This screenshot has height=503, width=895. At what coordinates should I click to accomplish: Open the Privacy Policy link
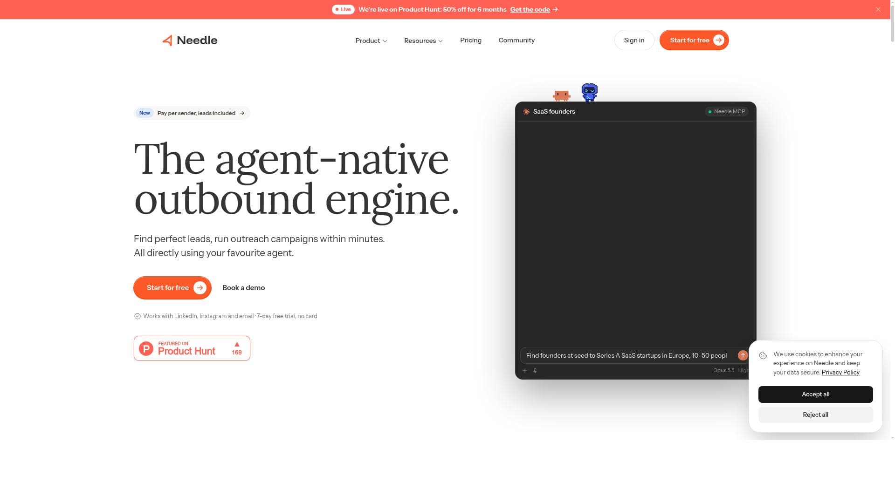pyautogui.click(x=840, y=372)
